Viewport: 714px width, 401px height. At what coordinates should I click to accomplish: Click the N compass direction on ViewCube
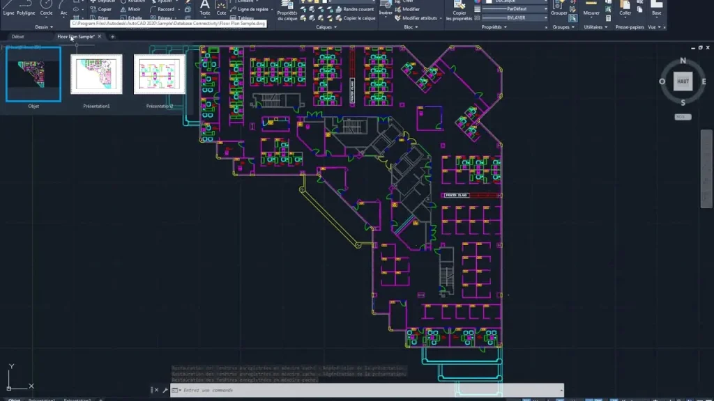point(683,61)
